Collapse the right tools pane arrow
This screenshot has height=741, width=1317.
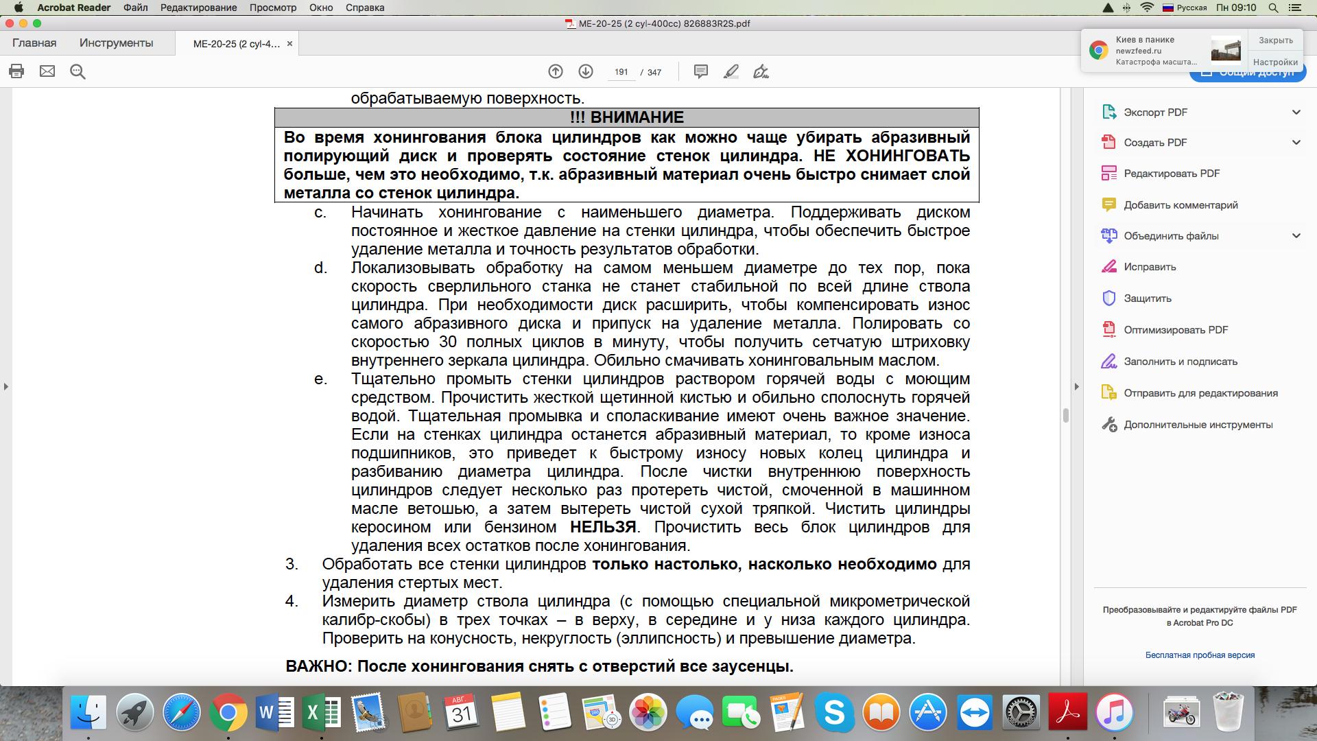tap(1076, 387)
